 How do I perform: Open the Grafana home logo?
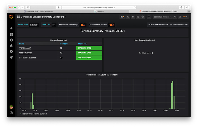pos(11,17)
